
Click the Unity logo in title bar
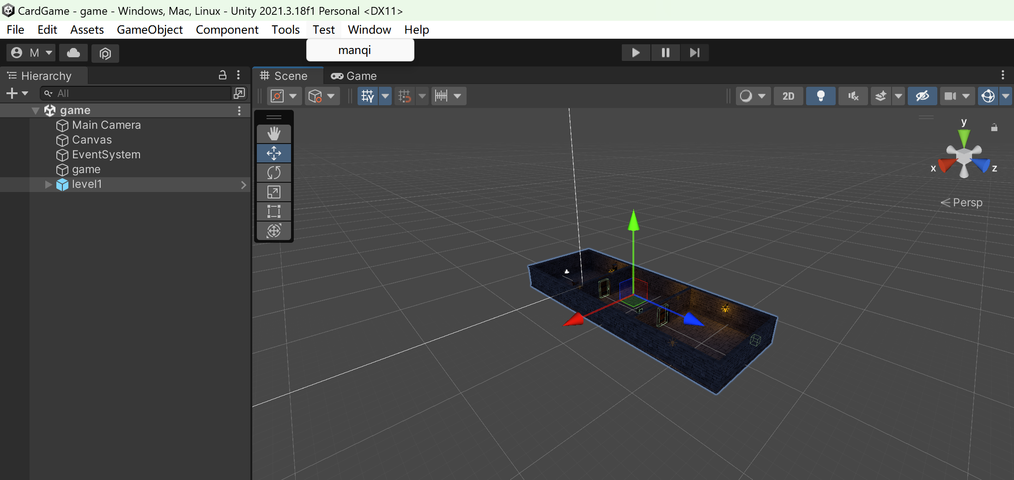pos(8,10)
